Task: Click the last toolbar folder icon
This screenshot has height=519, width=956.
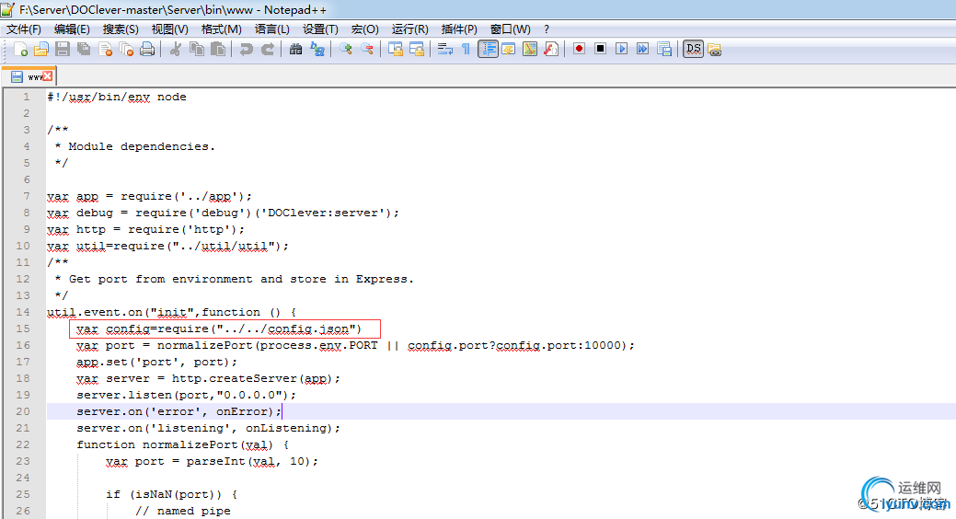Action: pyautogui.click(x=715, y=50)
